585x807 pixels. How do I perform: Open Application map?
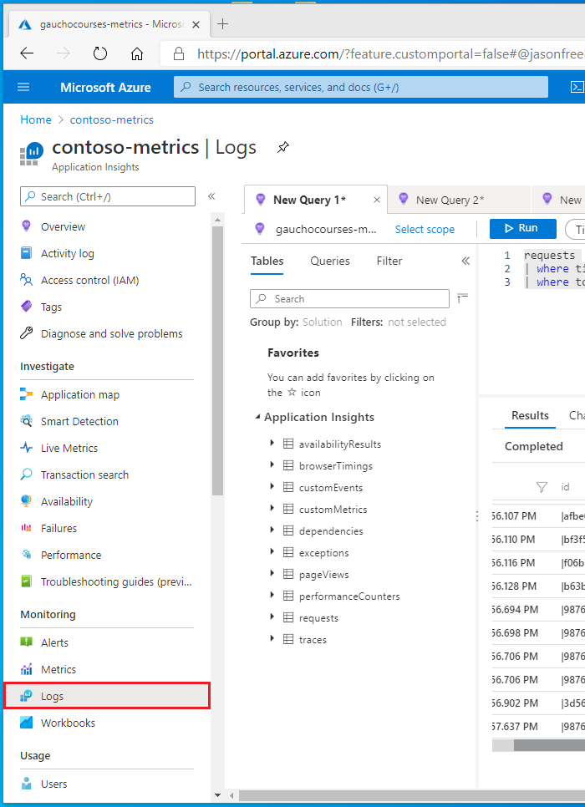80,394
